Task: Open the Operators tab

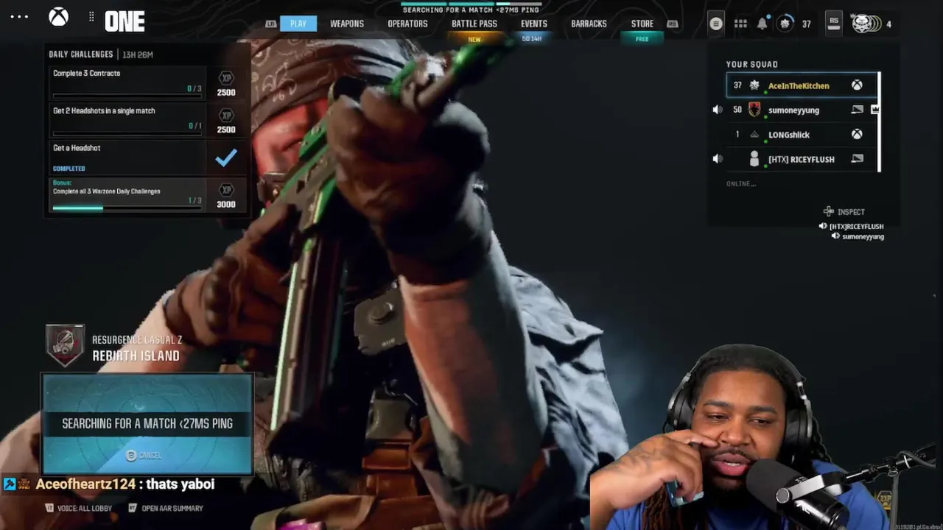Action: tap(407, 24)
